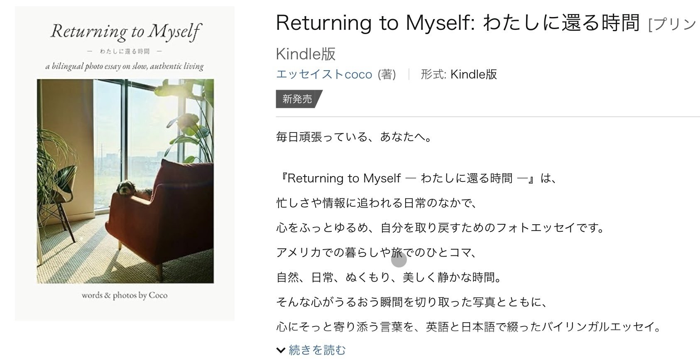Viewport: 700px width, 363px height.
Task: Click the line 毎日頑張っている、あなたへ。
Action: point(354,137)
